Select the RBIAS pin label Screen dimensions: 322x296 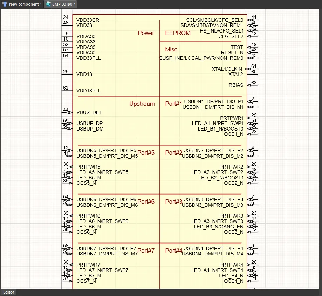click(x=236, y=85)
